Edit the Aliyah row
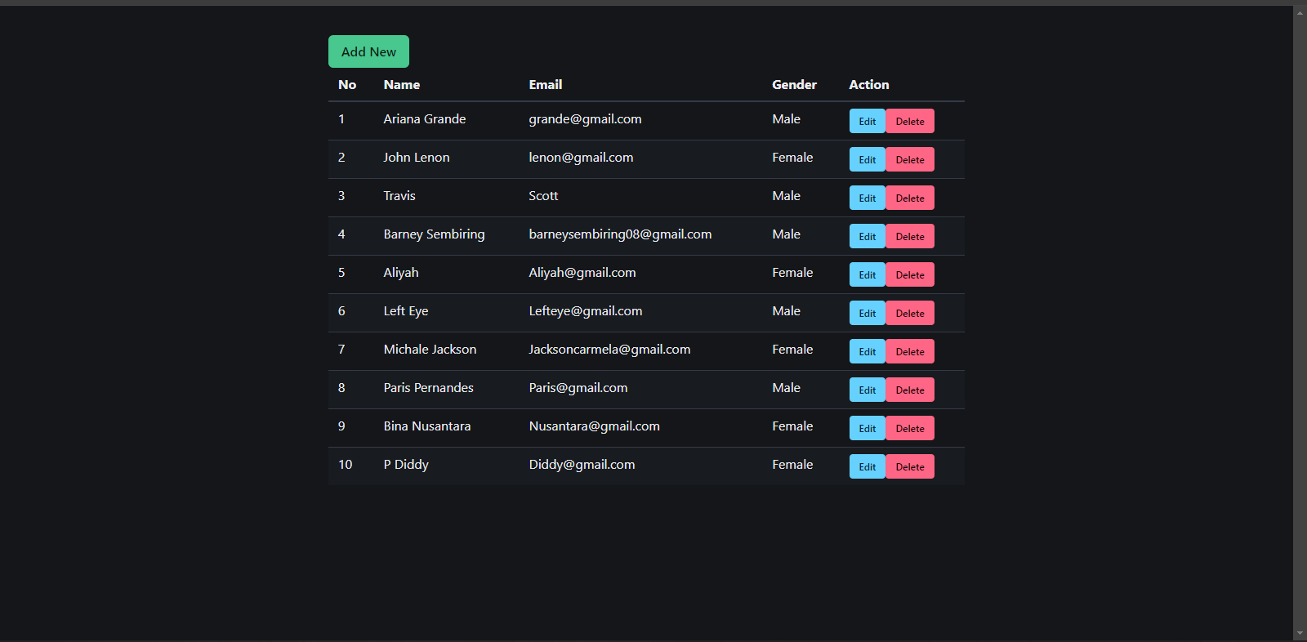Viewport: 1307px width, 642px height. click(867, 274)
